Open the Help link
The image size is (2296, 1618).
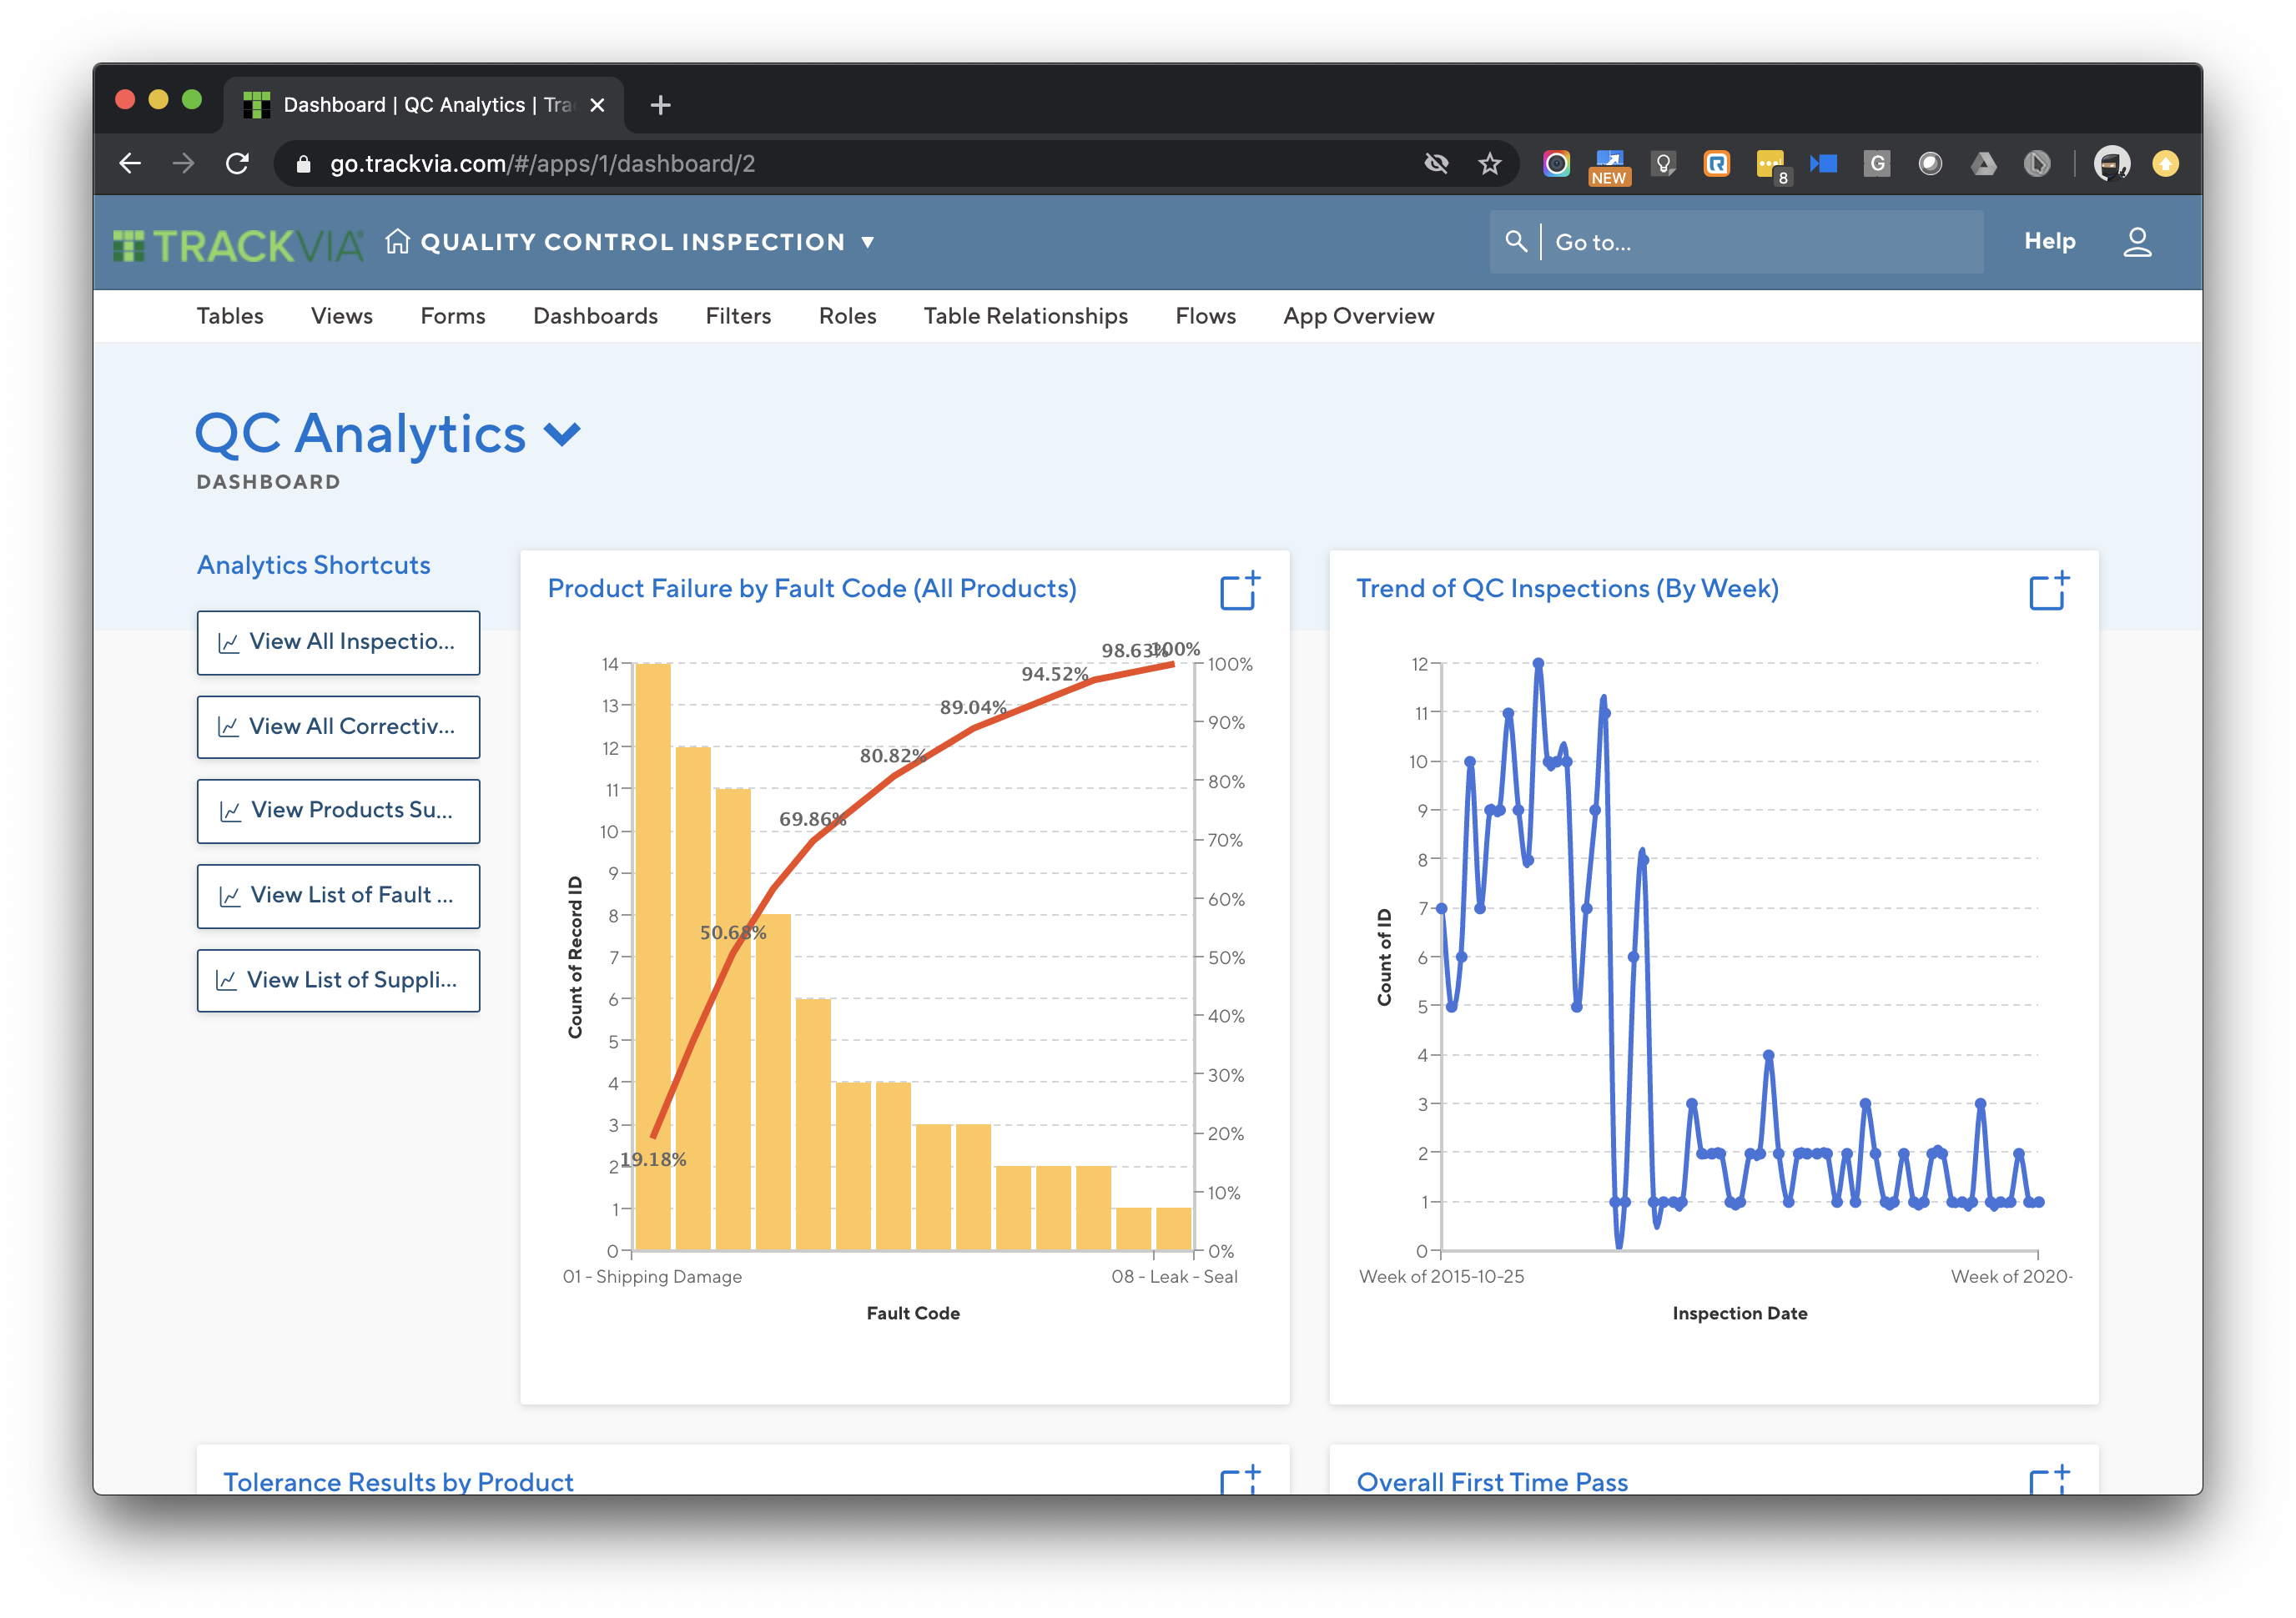2049,241
